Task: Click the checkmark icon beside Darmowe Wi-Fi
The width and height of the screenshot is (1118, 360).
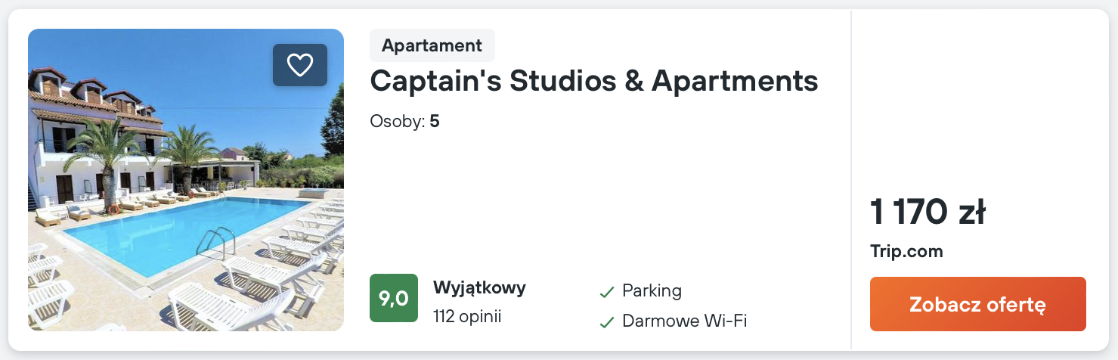Action: 606,322
